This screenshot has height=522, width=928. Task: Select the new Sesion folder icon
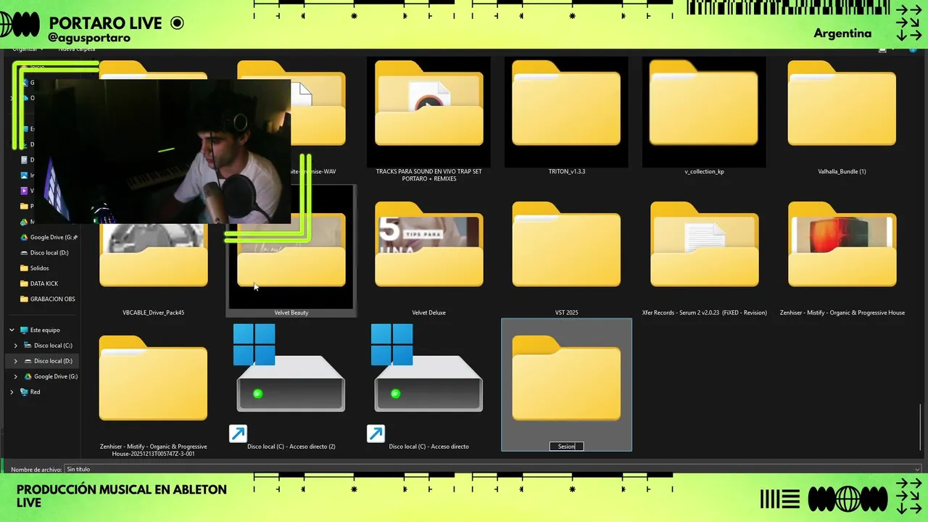point(566,378)
